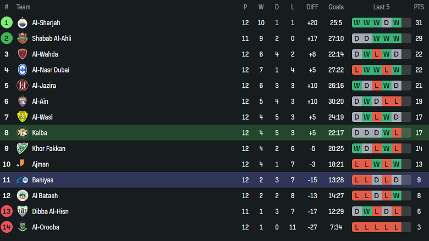Image resolution: width=429 pixels, height=241 pixels.
Task: Click the Khor Fakkan team logo
Action: [22, 148]
